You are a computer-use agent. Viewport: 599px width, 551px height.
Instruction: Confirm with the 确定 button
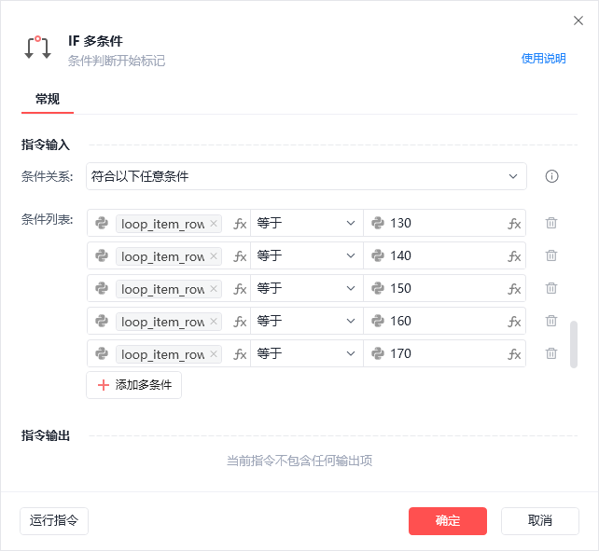pos(448,521)
